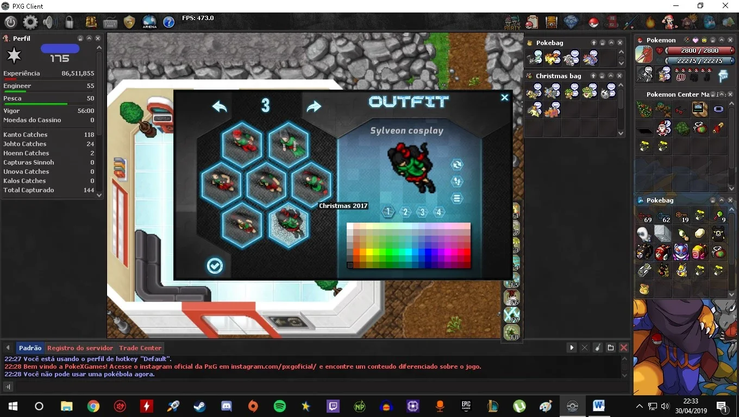Screen dimensions: 739x417
Task: Click the up arrow on top Pokebag header
Action: (x=594, y=43)
